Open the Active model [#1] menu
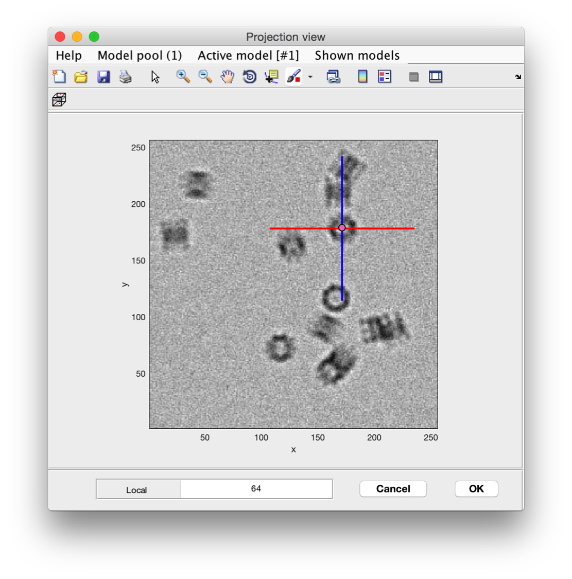Image resolution: width=572 pixels, height=579 pixels. coord(248,56)
